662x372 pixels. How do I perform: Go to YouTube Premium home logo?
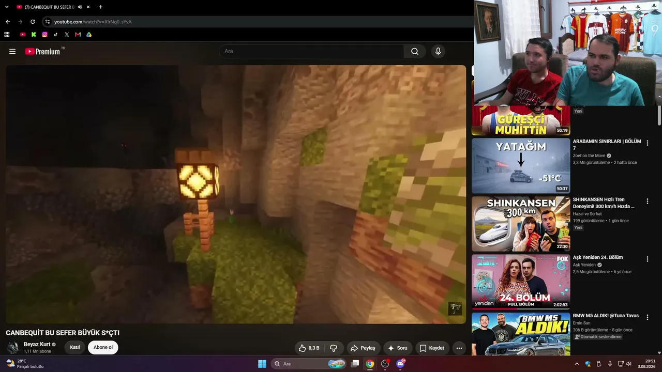(42, 51)
